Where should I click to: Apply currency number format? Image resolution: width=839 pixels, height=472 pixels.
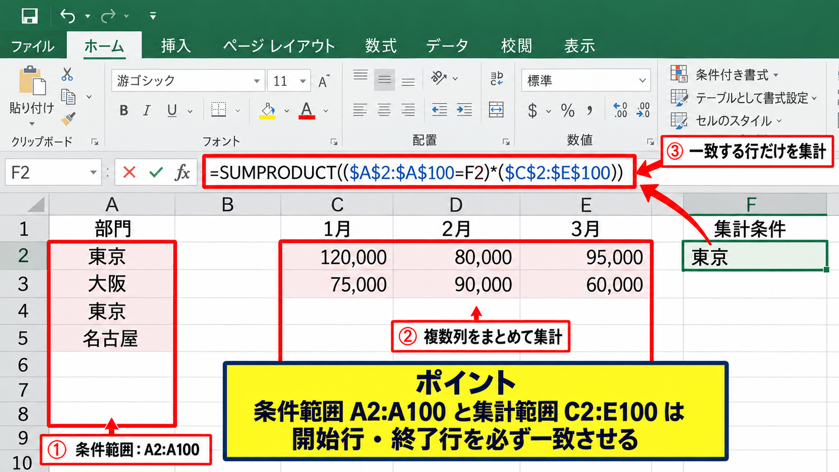532,110
